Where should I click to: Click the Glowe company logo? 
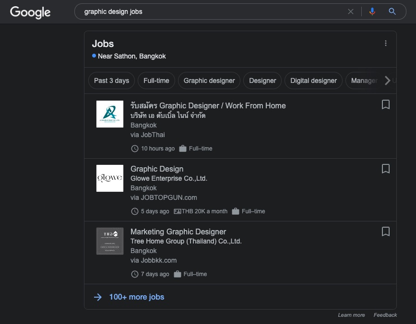110,178
